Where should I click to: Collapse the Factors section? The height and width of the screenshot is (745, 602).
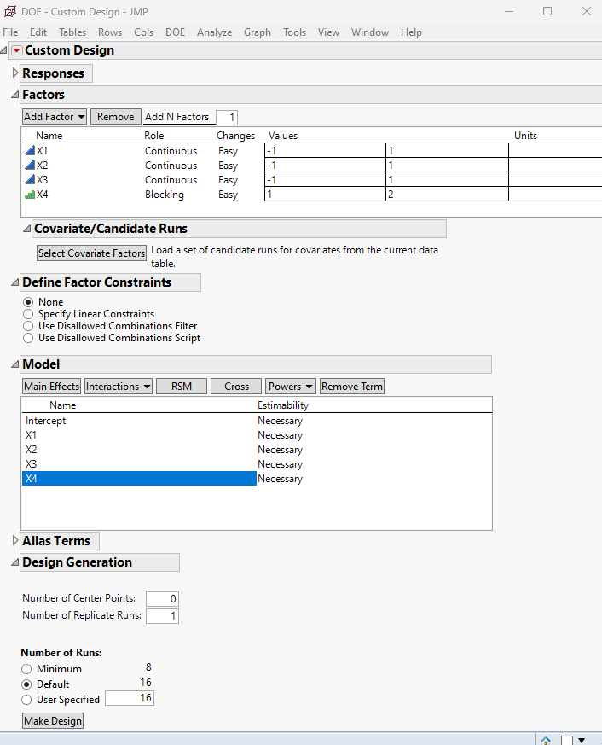[15, 95]
